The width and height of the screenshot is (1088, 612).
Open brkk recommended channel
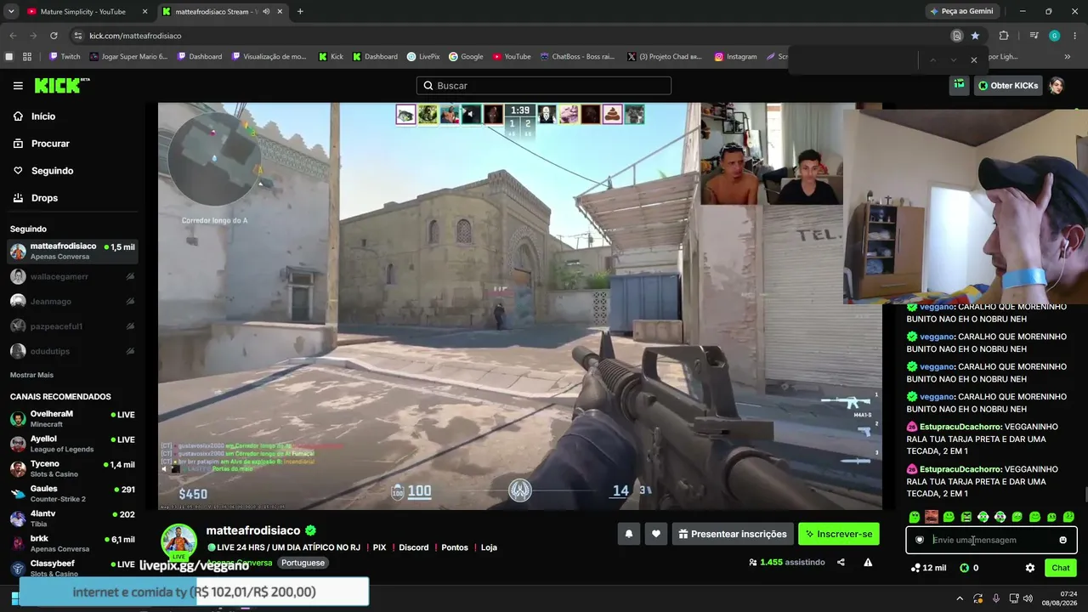[x=72, y=543]
